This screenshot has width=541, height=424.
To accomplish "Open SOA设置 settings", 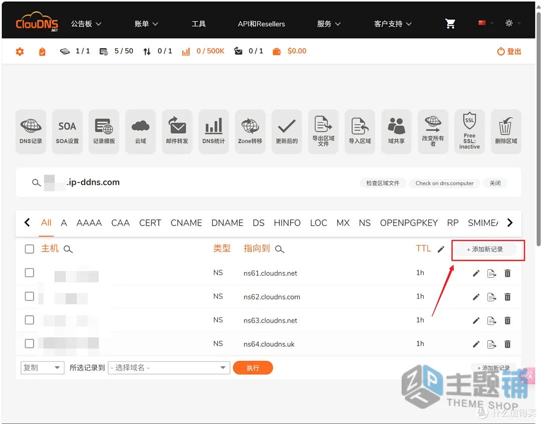I will pyautogui.click(x=67, y=131).
